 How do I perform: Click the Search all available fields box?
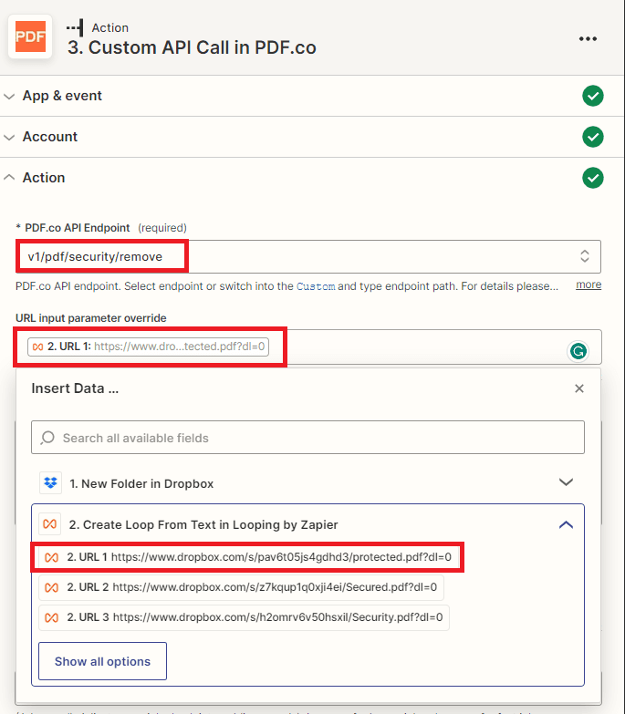(x=307, y=438)
